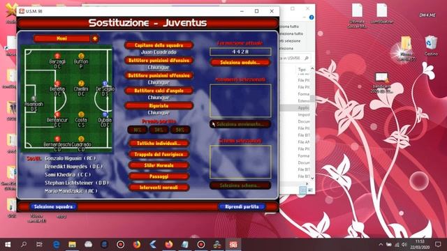Toggle Trappola del fuorigioco offside trap
Viewport: 447px width, 251px height.
pyautogui.click(x=159, y=154)
